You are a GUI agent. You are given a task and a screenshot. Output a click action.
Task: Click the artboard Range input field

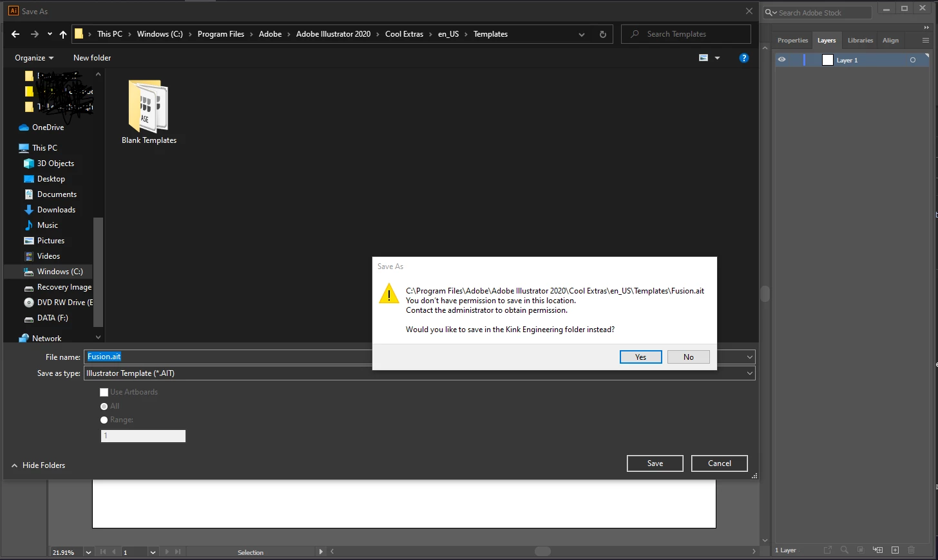(143, 436)
